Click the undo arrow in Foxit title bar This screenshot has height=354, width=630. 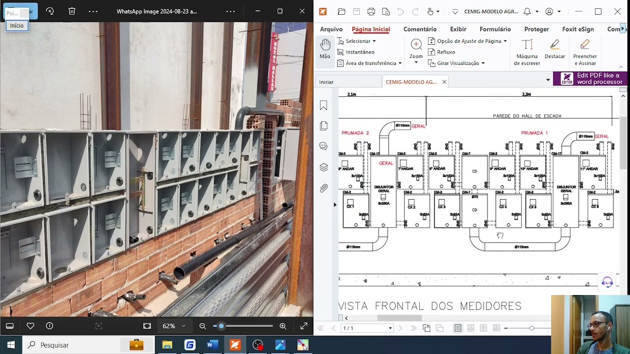[400, 11]
